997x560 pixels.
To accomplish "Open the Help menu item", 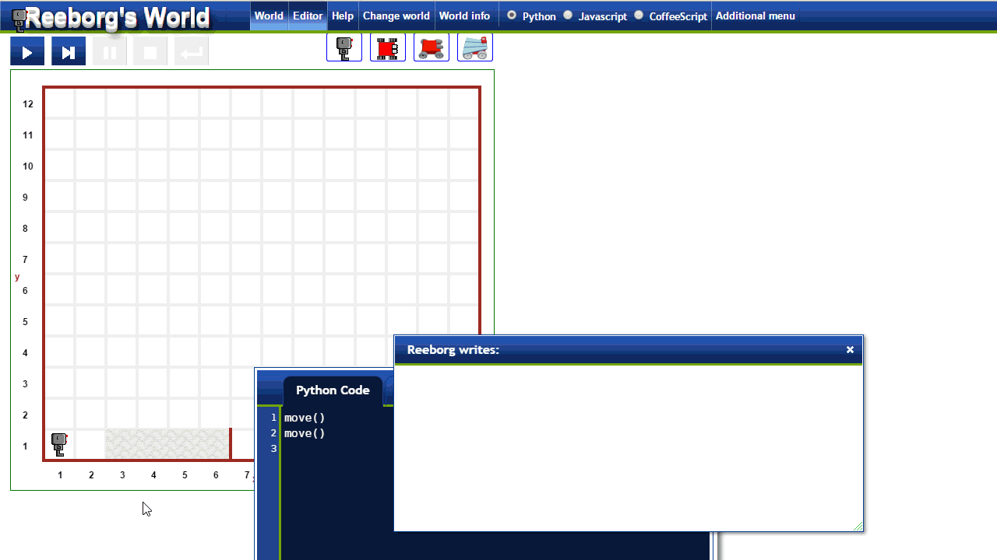I will [343, 16].
